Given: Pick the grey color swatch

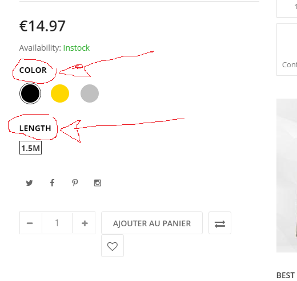Looking at the screenshot, I should tap(90, 93).
